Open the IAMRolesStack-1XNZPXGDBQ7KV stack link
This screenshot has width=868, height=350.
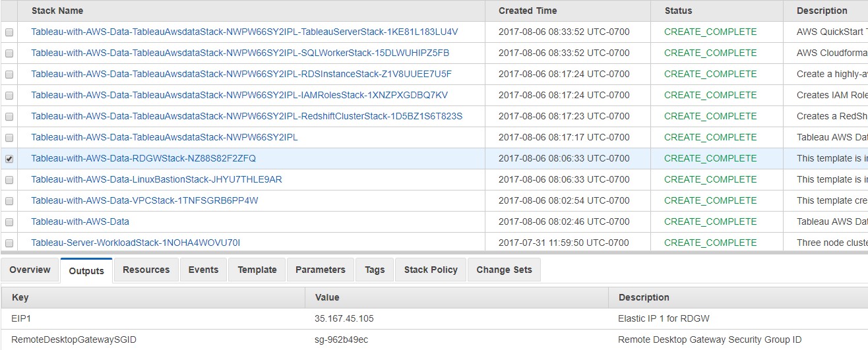tap(239, 95)
